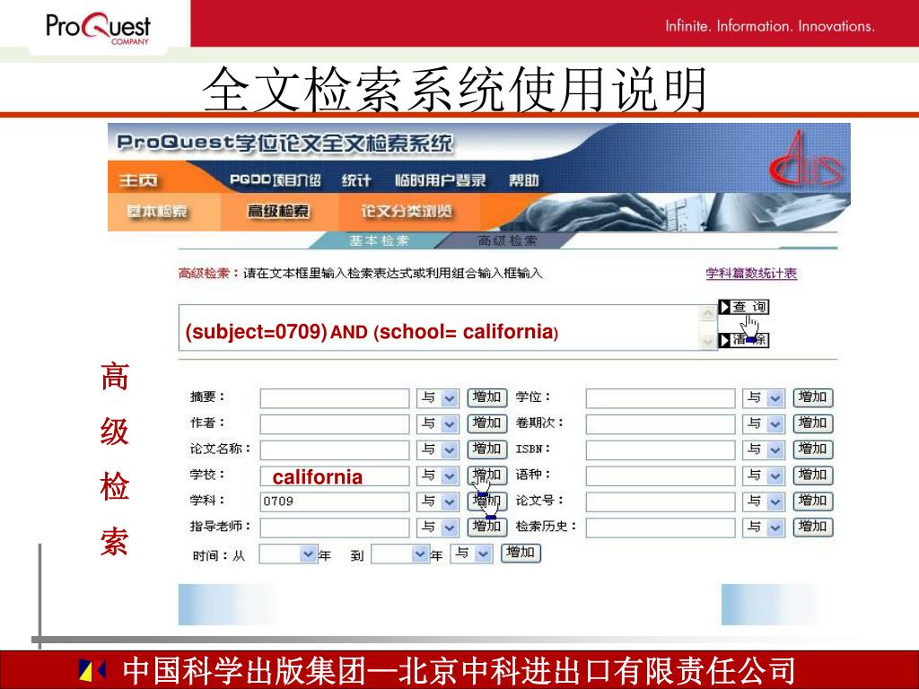Open the 摘要 row operator dropdown
The width and height of the screenshot is (919, 689).
pos(438,398)
